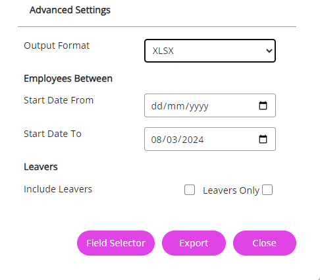Select the dd day segment in Start Date From

(x=157, y=106)
